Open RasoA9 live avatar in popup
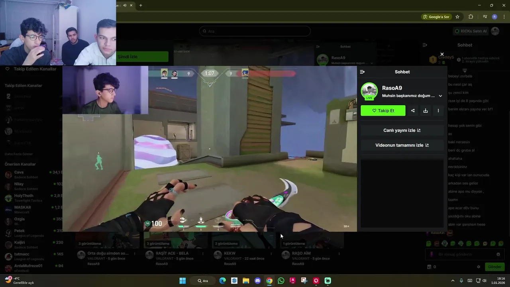Image resolution: width=510 pixels, height=287 pixels. [x=369, y=91]
